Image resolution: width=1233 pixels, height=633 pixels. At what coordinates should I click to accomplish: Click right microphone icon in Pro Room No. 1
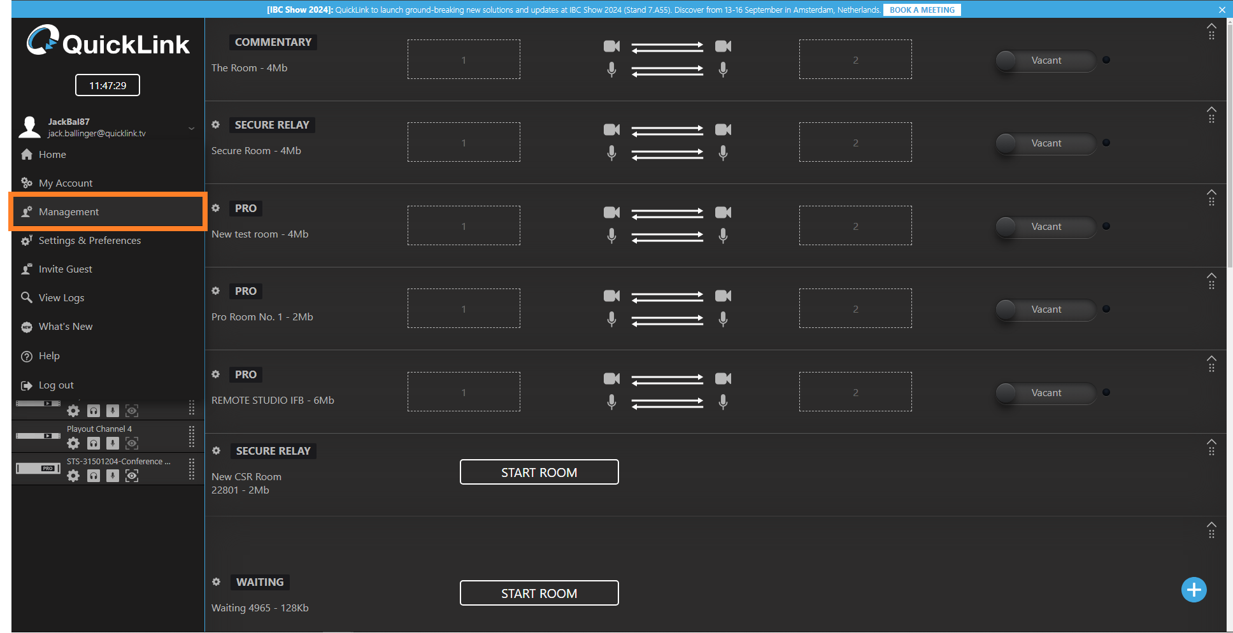tap(723, 319)
